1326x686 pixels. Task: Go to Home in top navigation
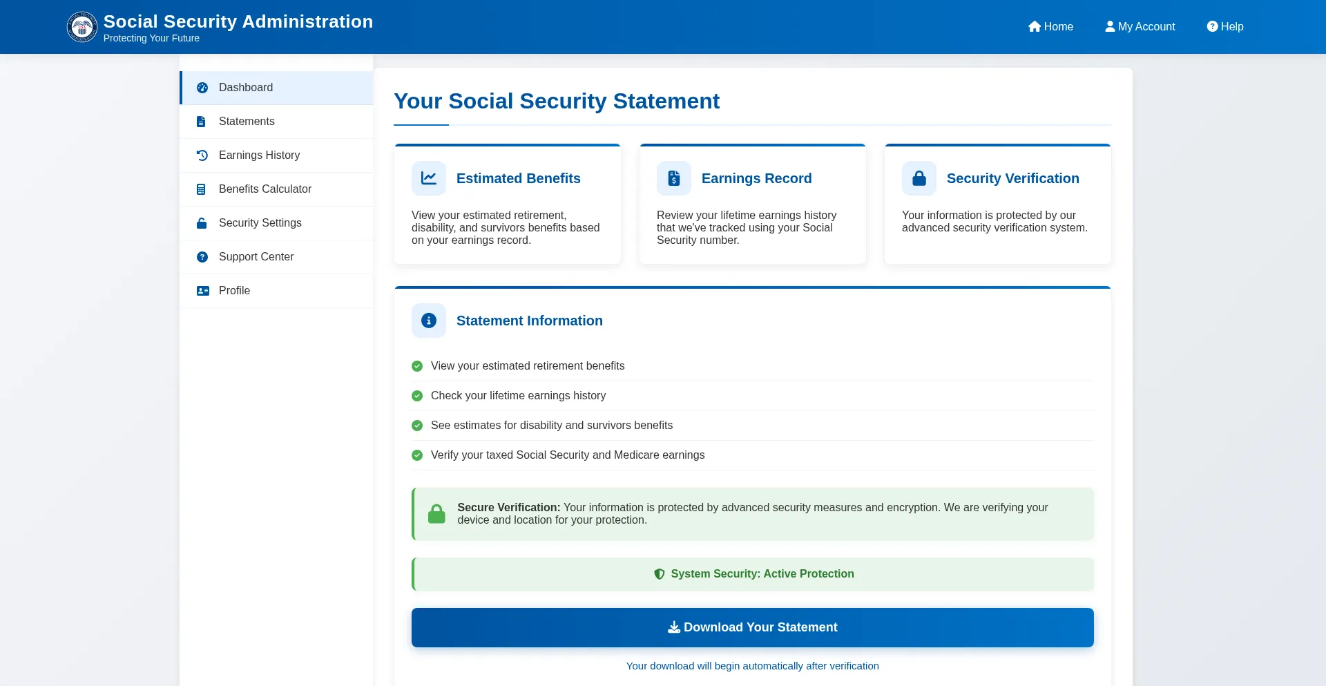pos(1050,27)
